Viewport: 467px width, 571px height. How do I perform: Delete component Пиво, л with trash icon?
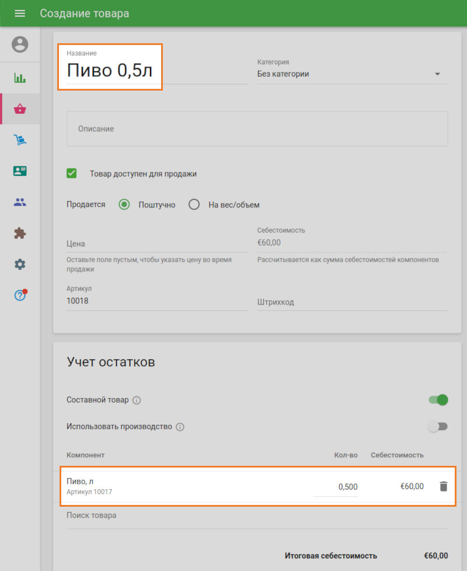442,486
